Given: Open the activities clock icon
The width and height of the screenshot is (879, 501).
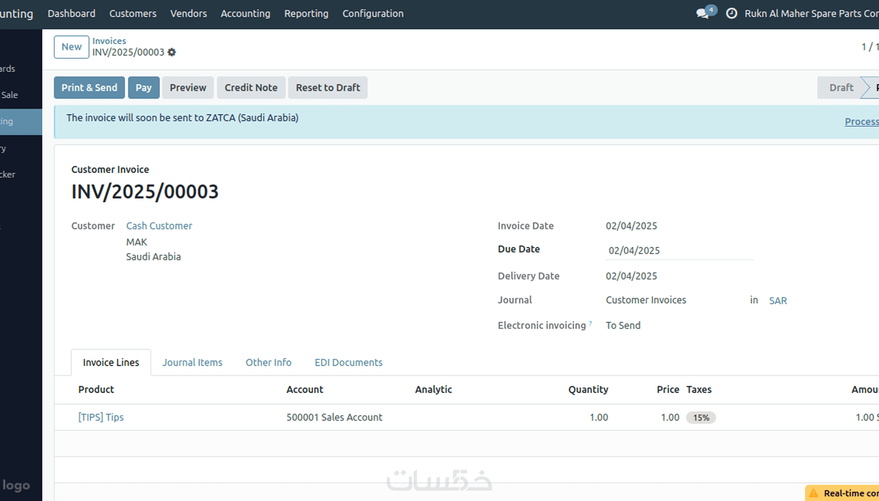Looking at the screenshot, I should [732, 13].
